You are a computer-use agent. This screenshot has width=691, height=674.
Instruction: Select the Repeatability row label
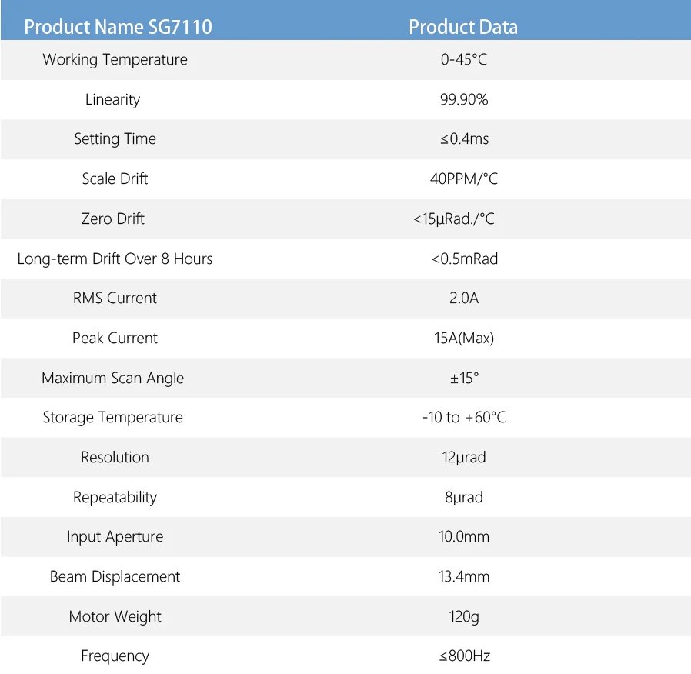115,498
